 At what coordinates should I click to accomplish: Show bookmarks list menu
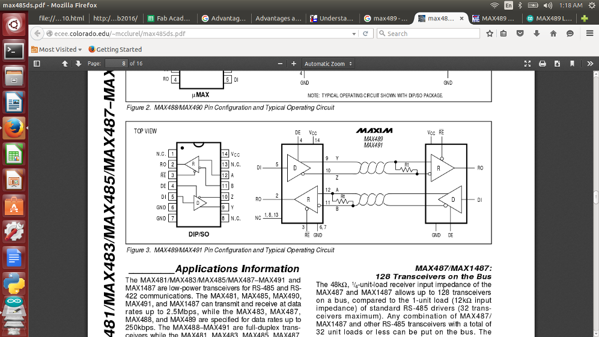(503, 34)
